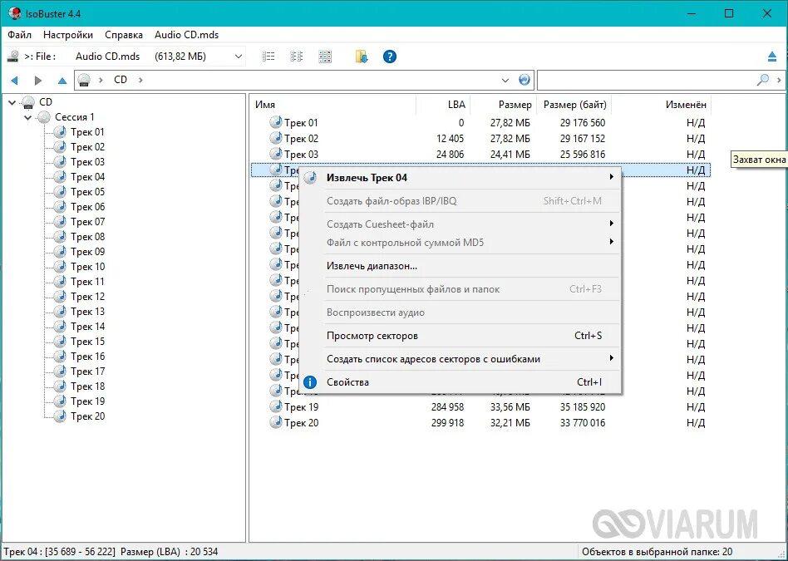
Task: Select Трек 10 in the left tree
Action: tap(87, 267)
